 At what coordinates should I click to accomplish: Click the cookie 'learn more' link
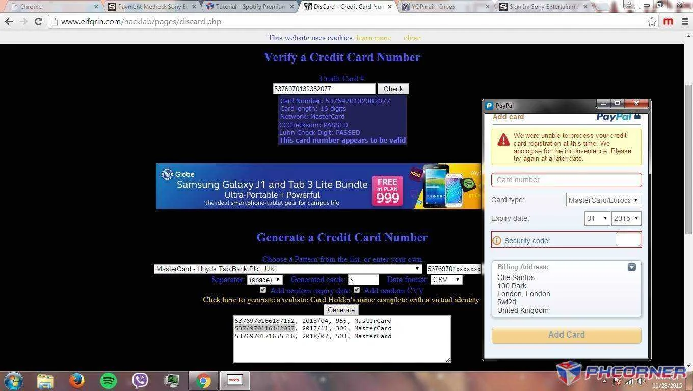tap(374, 38)
